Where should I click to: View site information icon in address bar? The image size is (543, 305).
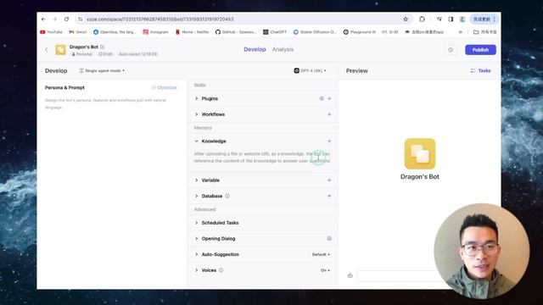point(81,19)
